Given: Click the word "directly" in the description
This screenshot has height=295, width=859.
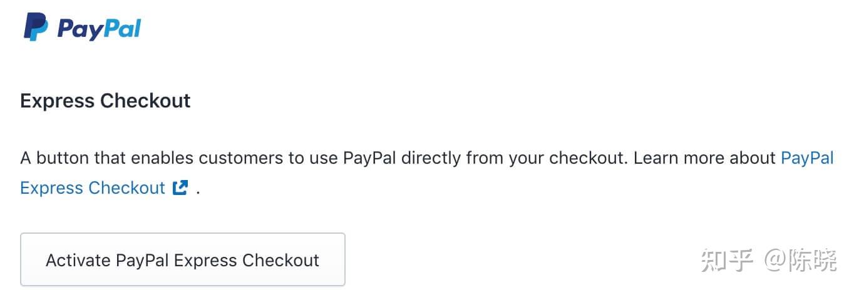Looking at the screenshot, I should pos(431,157).
